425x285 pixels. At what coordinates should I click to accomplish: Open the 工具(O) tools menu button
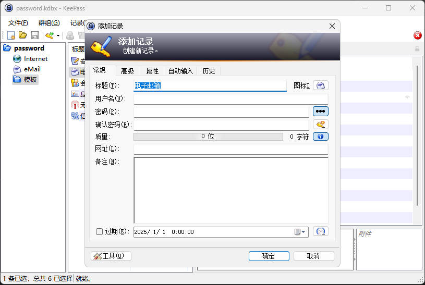click(x=111, y=256)
